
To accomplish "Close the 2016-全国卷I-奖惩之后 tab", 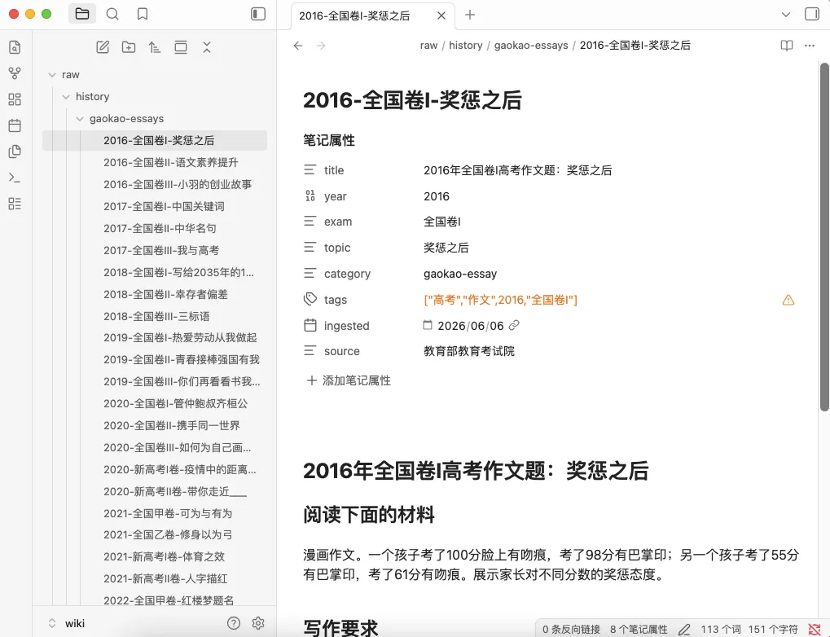I will [x=441, y=16].
